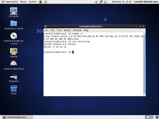Click the terminal scrollbar down arrow

[x=144, y=95]
